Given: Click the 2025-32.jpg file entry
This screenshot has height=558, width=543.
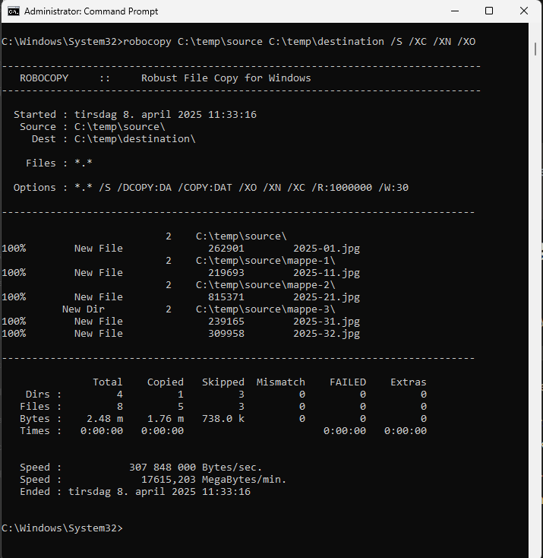Looking at the screenshot, I should point(327,334).
